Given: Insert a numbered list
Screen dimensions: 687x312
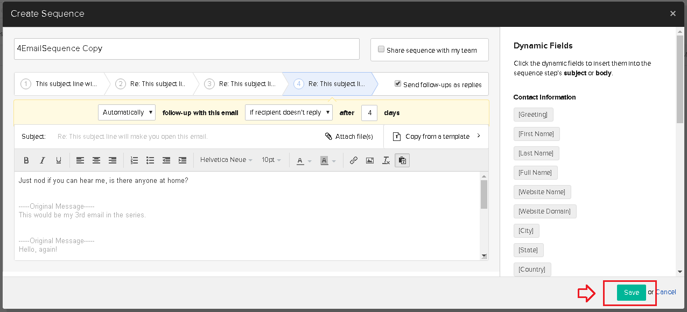Looking at the screenshot, I should coord(134,160).
